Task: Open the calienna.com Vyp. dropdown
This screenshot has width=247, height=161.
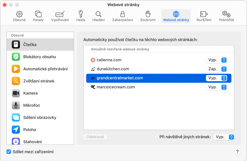Action: (x=216, y=60)
